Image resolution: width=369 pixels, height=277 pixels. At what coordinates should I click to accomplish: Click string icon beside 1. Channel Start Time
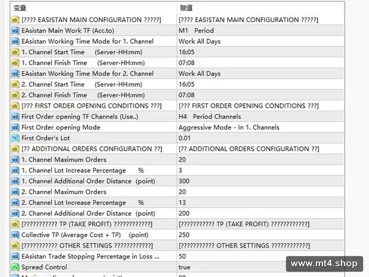(x=15, y=52)
